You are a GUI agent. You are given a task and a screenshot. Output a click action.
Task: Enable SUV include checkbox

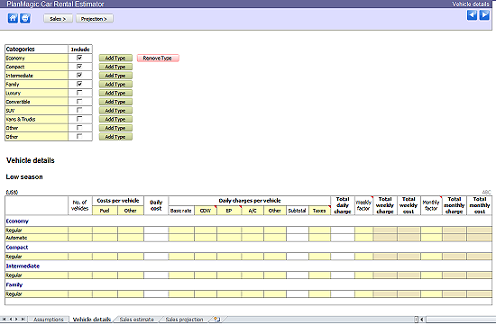click(79, 110)
